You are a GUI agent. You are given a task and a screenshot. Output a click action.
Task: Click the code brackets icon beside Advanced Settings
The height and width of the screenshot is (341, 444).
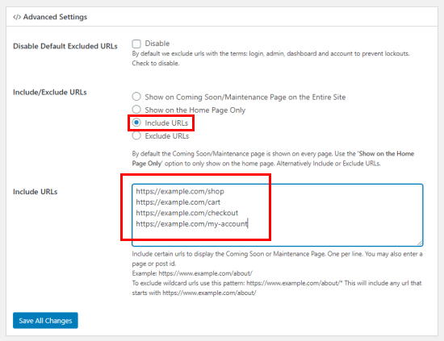pos(17,17)
